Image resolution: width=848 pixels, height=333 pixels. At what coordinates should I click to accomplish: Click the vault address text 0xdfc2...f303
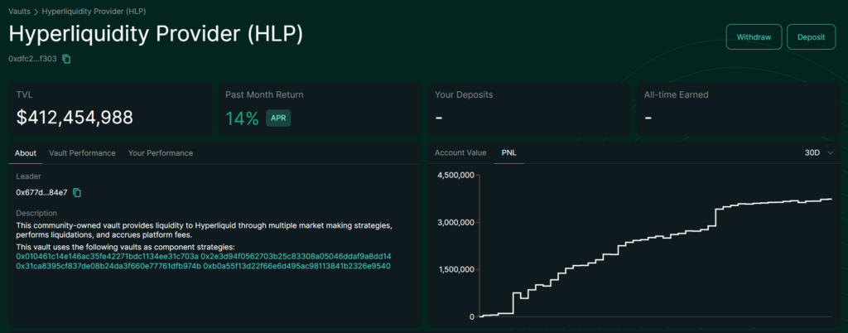tap(33, 59)
